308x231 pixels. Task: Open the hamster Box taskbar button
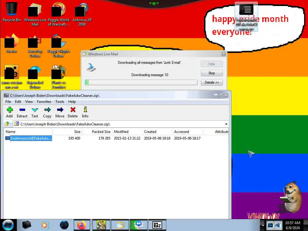101,225
